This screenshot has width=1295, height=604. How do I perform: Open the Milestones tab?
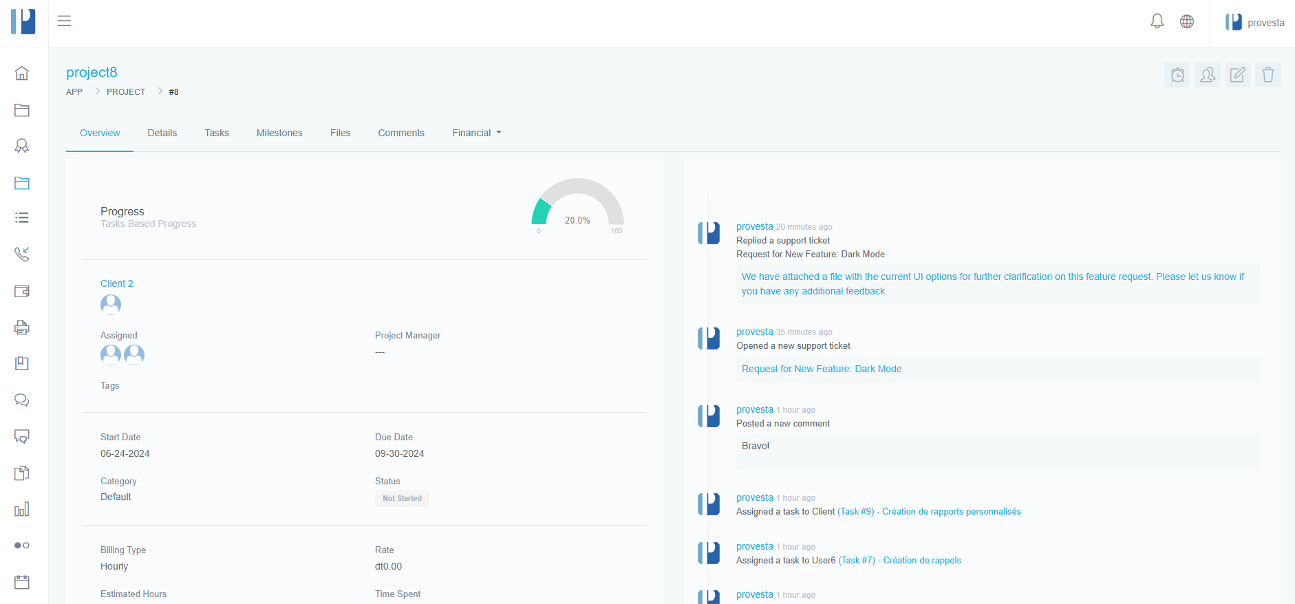pyautogui.click(x=279, y=133)
